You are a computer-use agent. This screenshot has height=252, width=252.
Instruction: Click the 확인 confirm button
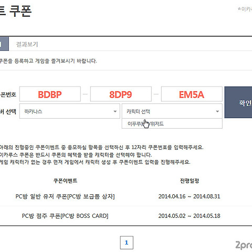click(x=238, y=102)
